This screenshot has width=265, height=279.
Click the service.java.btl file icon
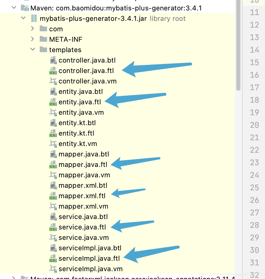pyautogui.click(x=53, y=217)
